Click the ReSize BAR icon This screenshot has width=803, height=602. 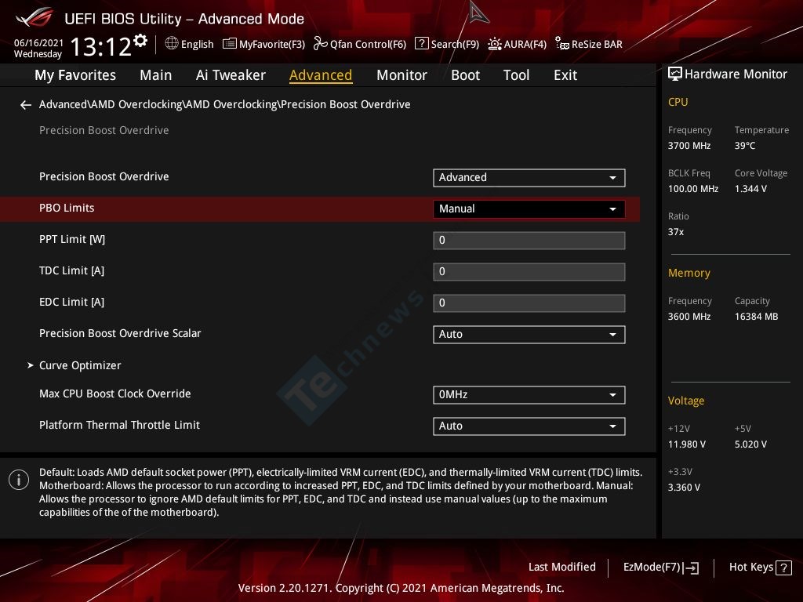tap(561, 44)
